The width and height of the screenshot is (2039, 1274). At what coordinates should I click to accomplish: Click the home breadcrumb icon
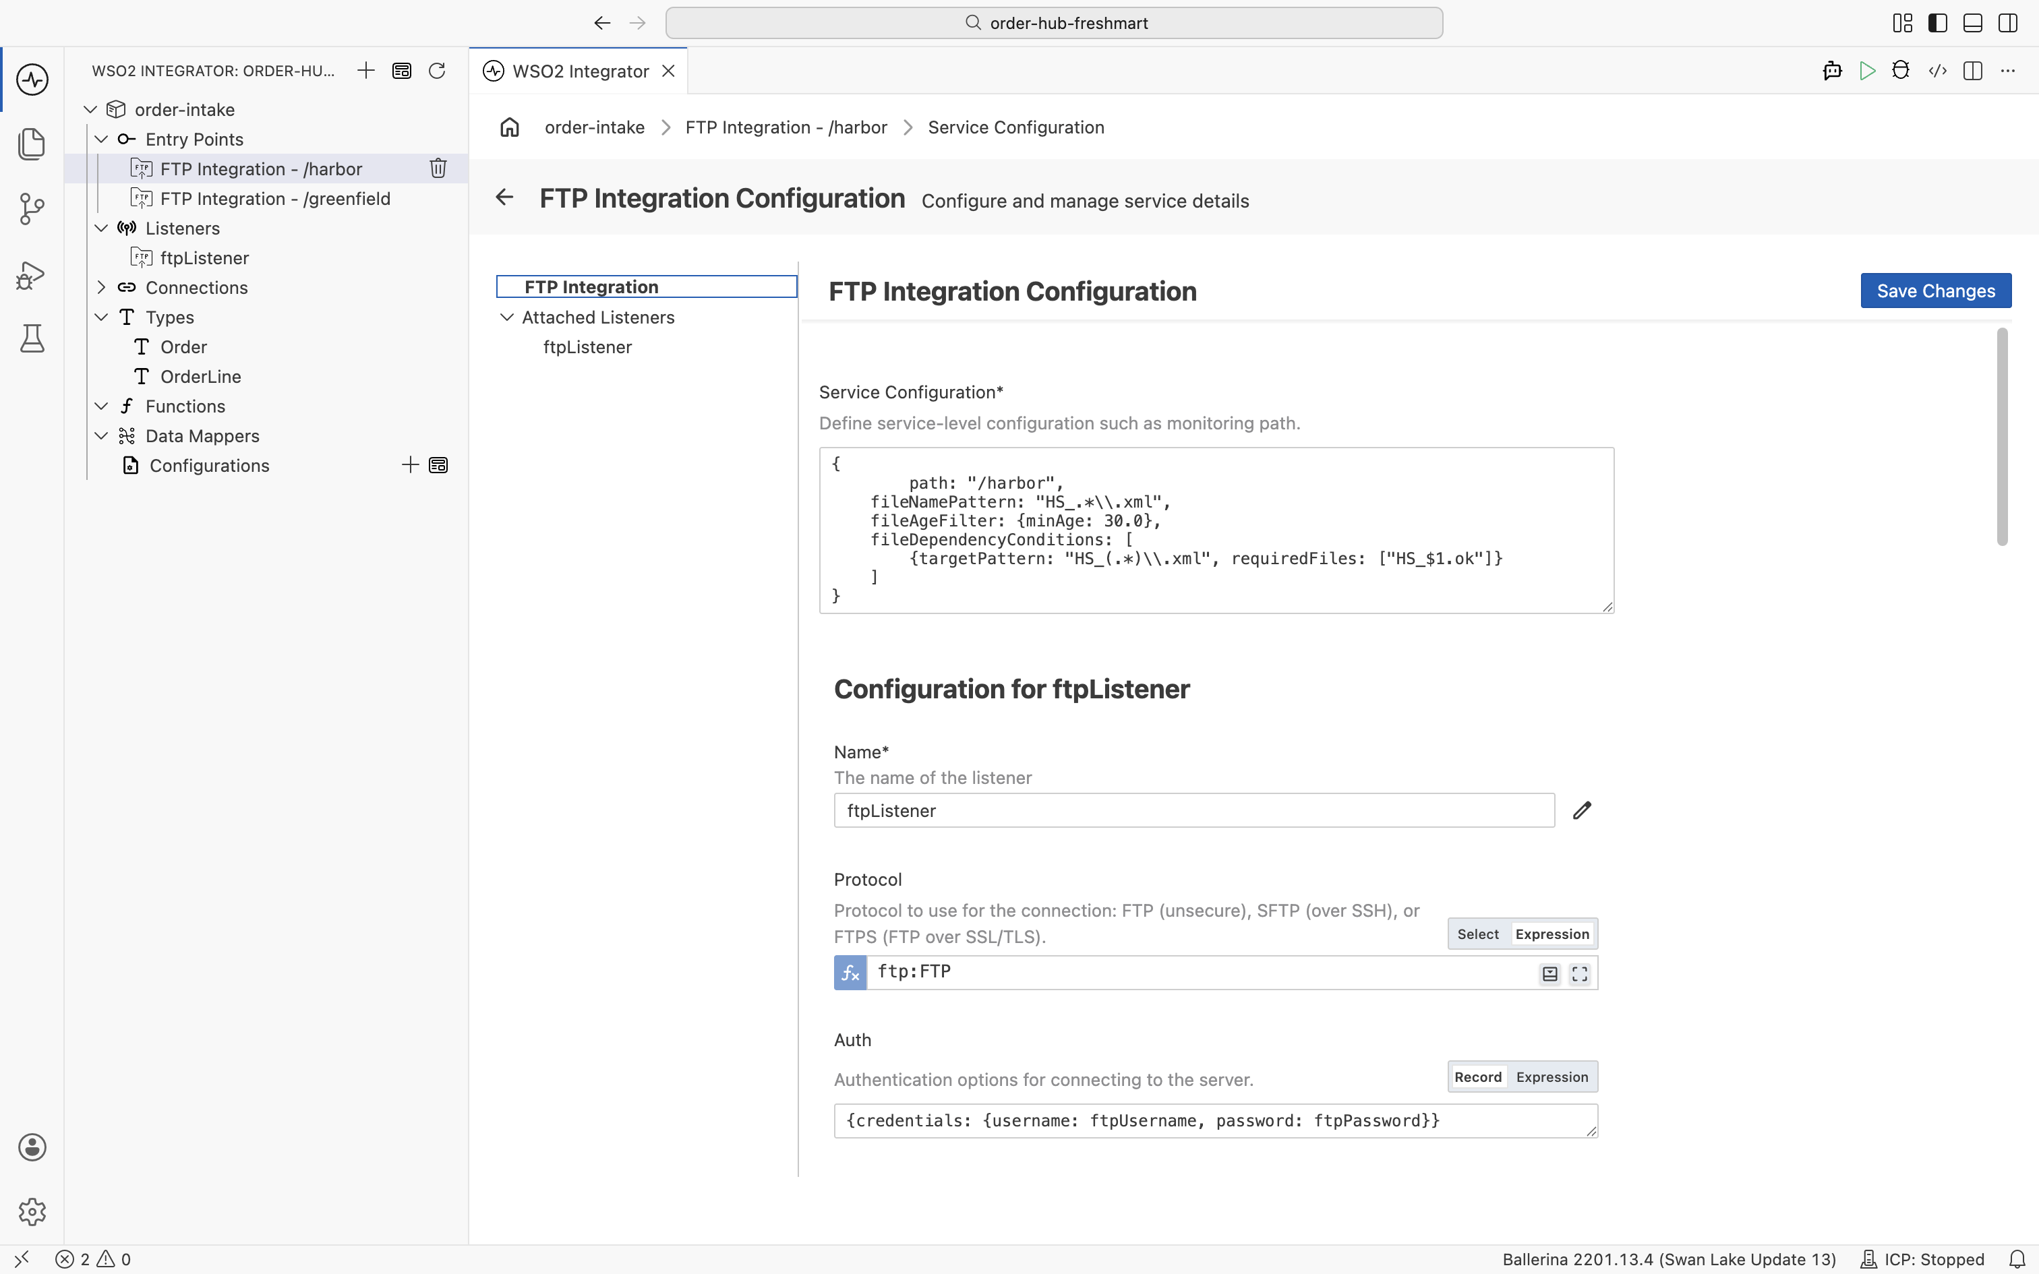[510, 127]
